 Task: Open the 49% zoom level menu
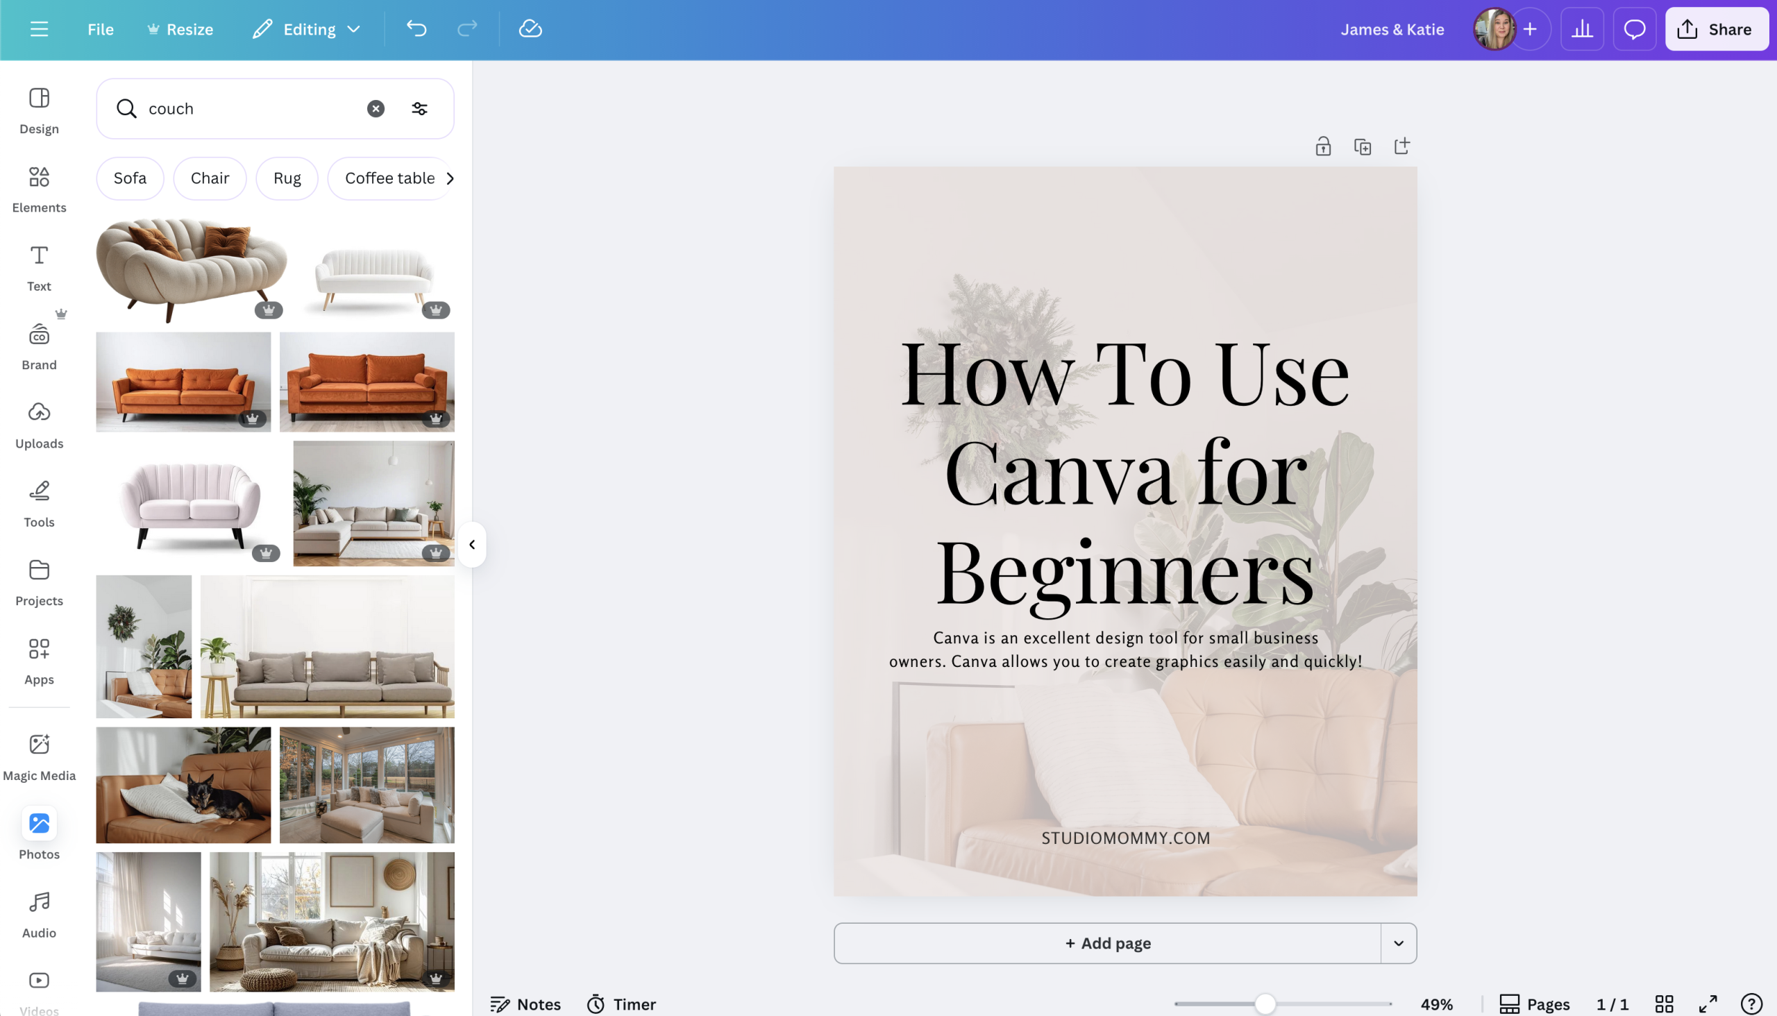point(1437,1004)
